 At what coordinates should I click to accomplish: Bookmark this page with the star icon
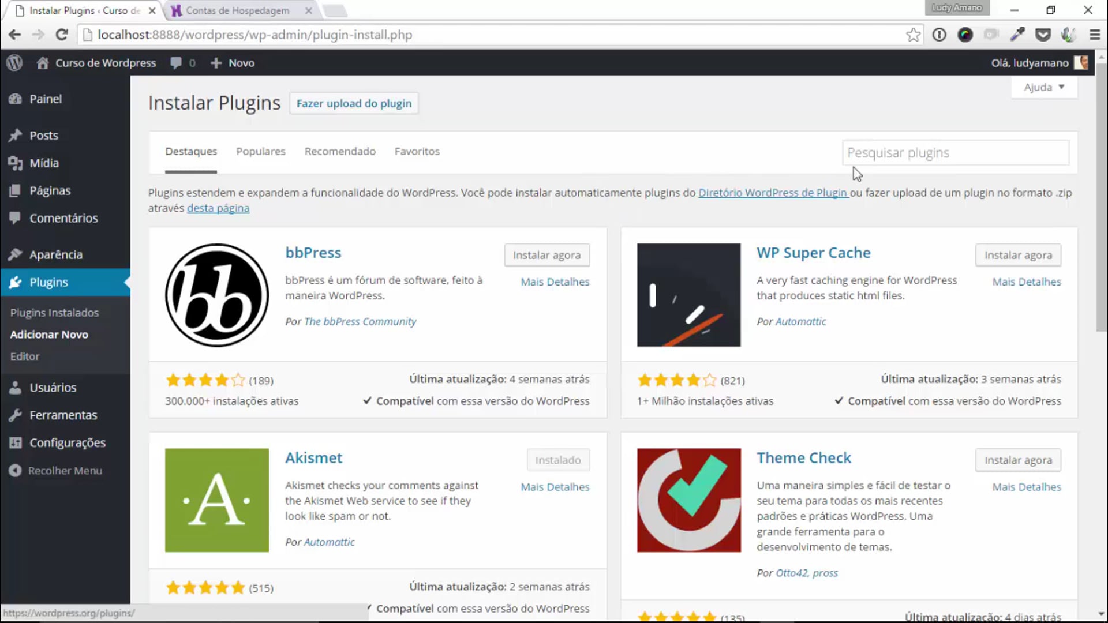pos(913,35)
